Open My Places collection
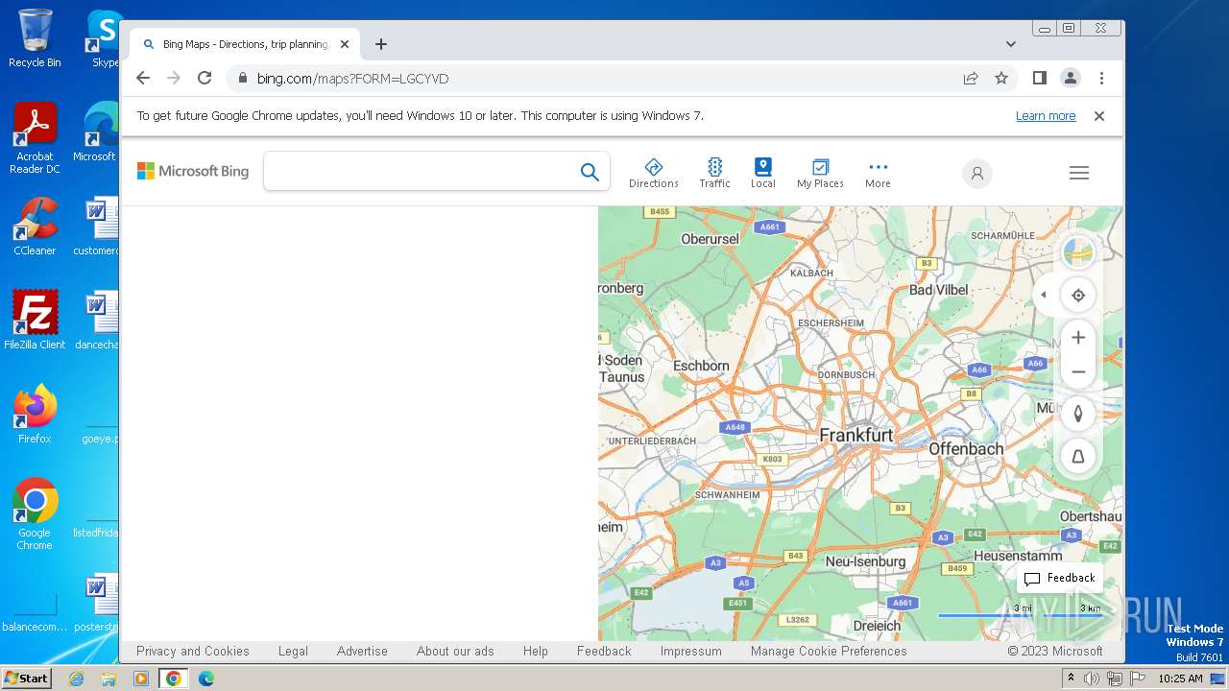Screen dimensions: 1229x691 (820, 173)
